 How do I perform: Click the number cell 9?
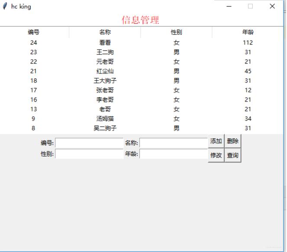coord(33,118)
